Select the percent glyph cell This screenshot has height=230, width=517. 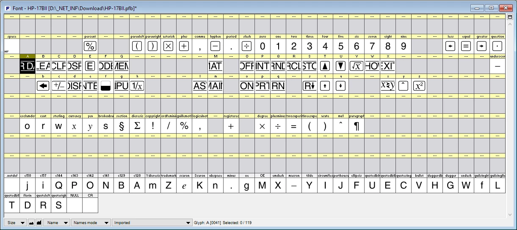tap(90, 46)
